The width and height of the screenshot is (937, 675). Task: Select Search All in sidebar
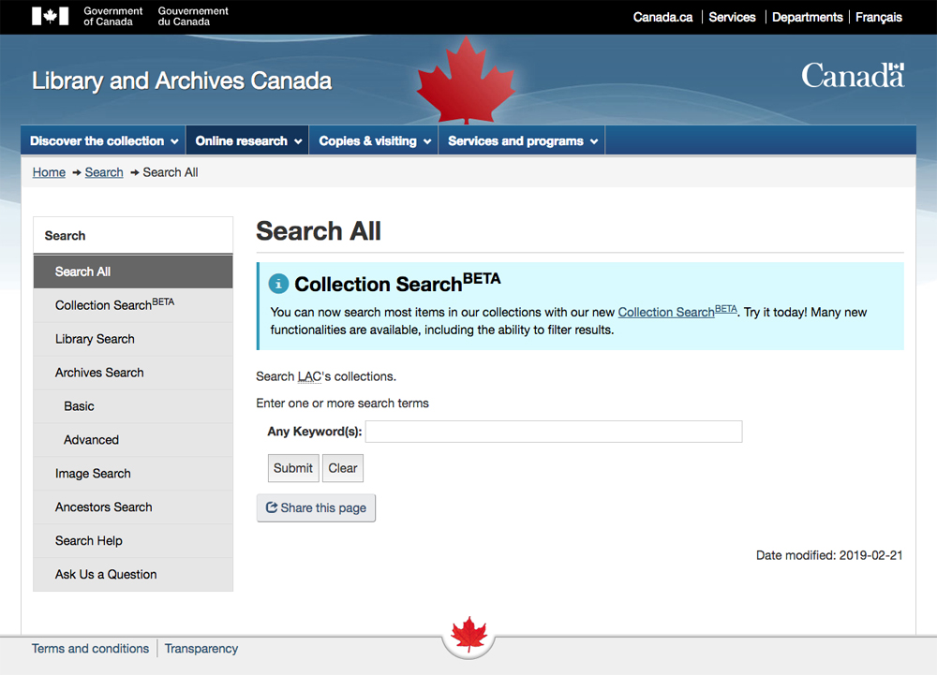click(x=133, y=271)
